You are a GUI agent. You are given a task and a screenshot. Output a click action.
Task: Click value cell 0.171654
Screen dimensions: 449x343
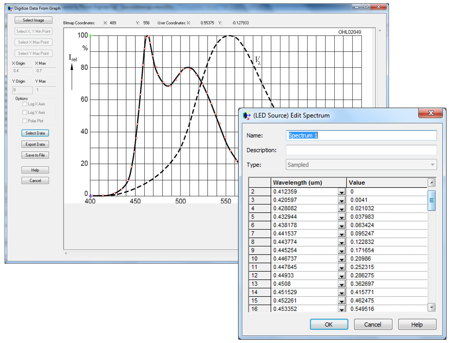387,250
